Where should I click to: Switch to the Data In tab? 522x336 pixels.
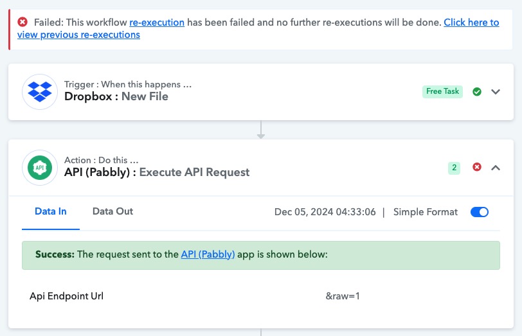coord(51,211)
